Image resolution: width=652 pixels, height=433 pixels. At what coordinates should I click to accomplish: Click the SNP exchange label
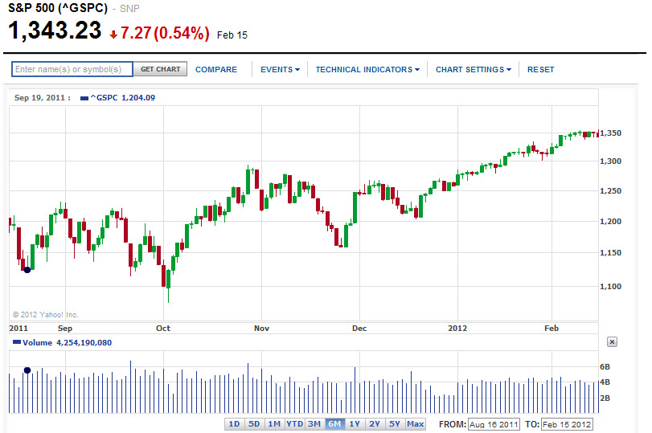[129, 8]
